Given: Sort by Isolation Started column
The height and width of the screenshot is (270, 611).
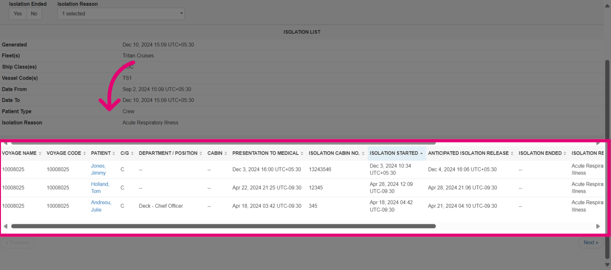Looking at the screenshot, I should 397,153.
